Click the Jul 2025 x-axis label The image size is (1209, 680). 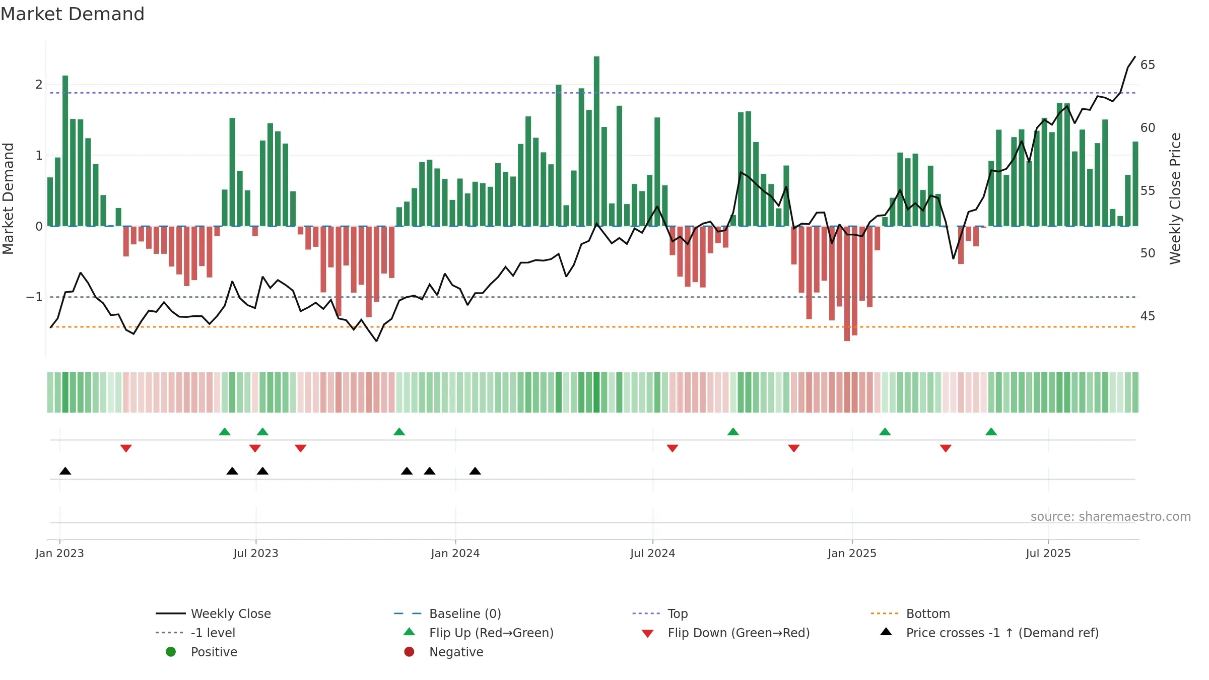(1048, 553)
